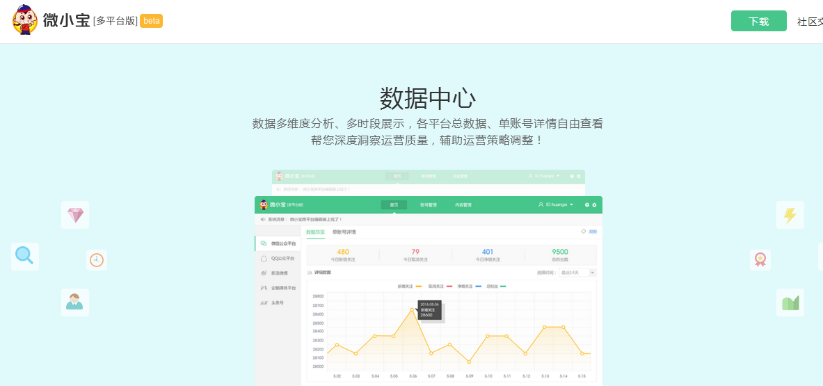Click the green map icon
823x386 pixels.
790,302
